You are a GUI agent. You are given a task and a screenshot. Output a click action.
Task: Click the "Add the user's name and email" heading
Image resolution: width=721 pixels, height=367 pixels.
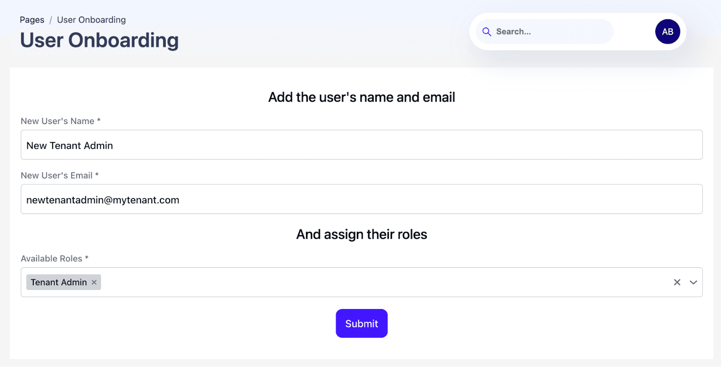tap(361, 97)
